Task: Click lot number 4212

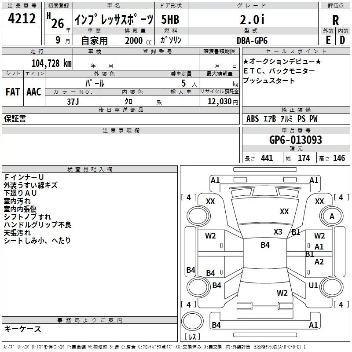Action: click(22, 18)
